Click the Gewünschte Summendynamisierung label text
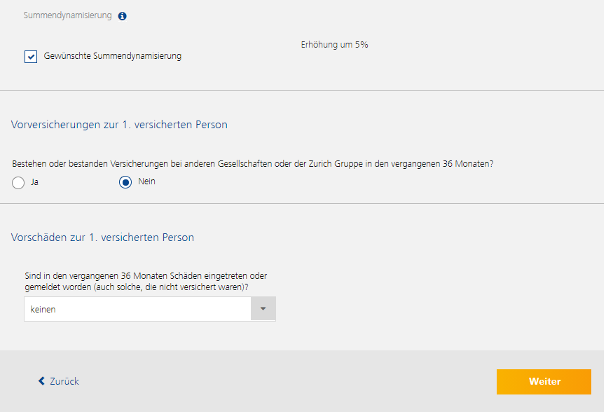606x412 pixels. coord(113,56)
